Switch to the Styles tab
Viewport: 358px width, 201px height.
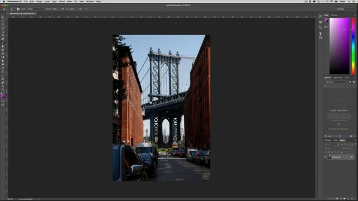(x=347, y=78)
